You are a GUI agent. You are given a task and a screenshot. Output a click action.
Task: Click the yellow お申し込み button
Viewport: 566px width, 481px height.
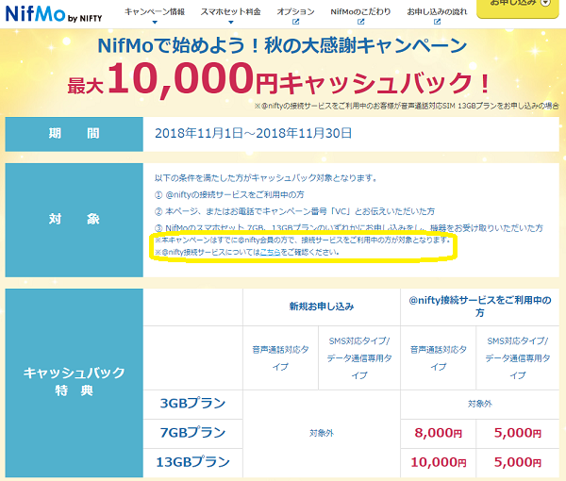click(x=518, y=8)
